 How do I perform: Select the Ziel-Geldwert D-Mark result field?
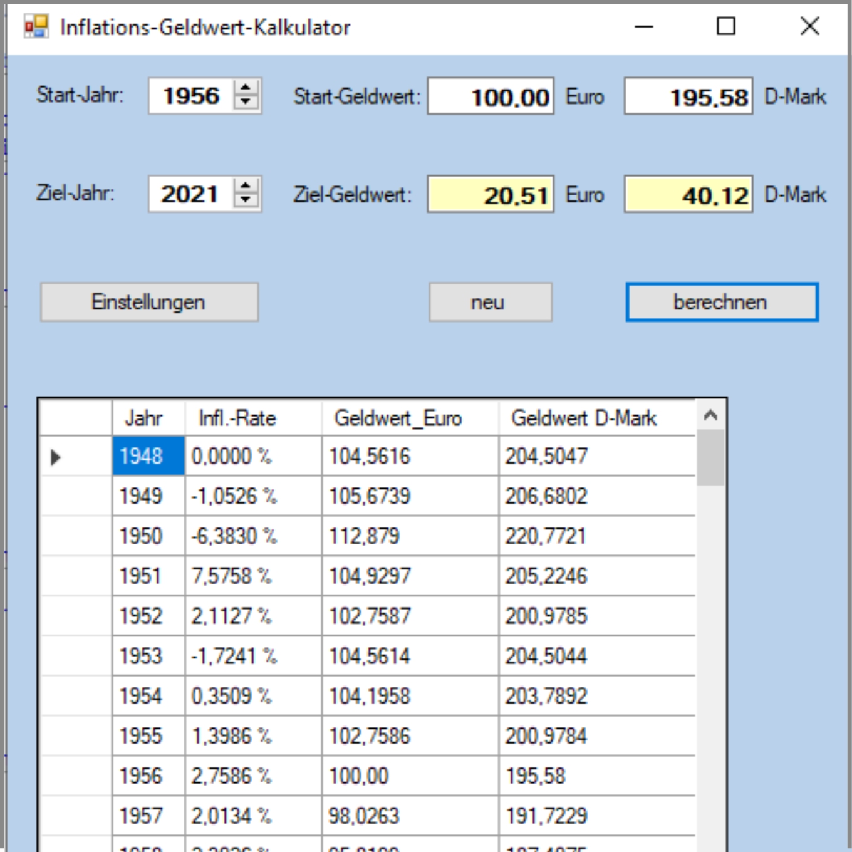(688, 195)
